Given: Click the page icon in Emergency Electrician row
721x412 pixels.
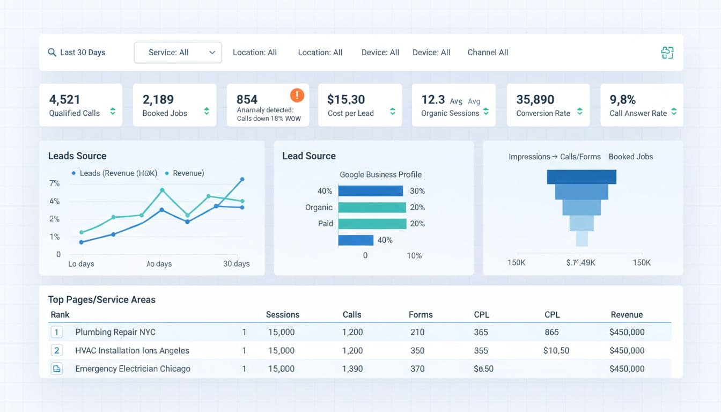Looking at the screenshot, I should click(56, 369).
